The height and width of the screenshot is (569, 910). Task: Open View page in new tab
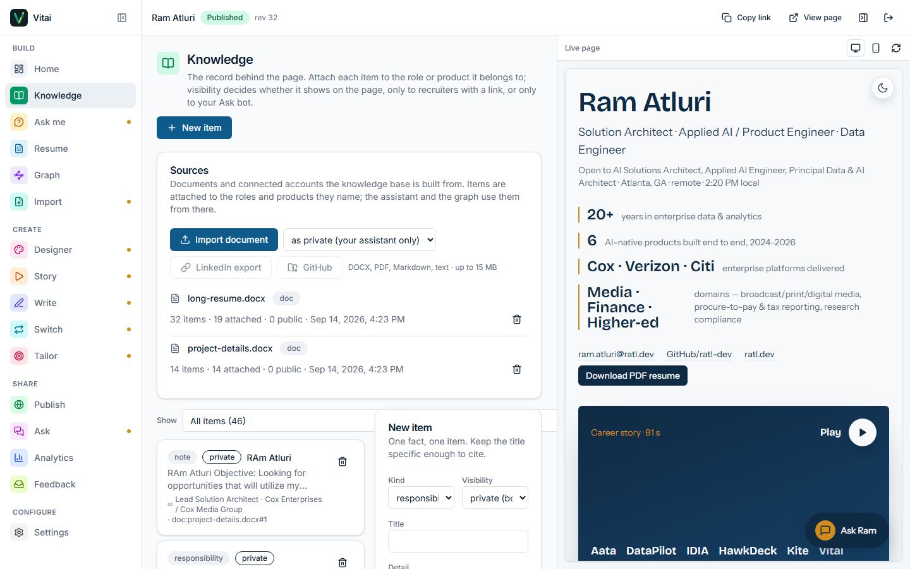(x=815, y=18)
